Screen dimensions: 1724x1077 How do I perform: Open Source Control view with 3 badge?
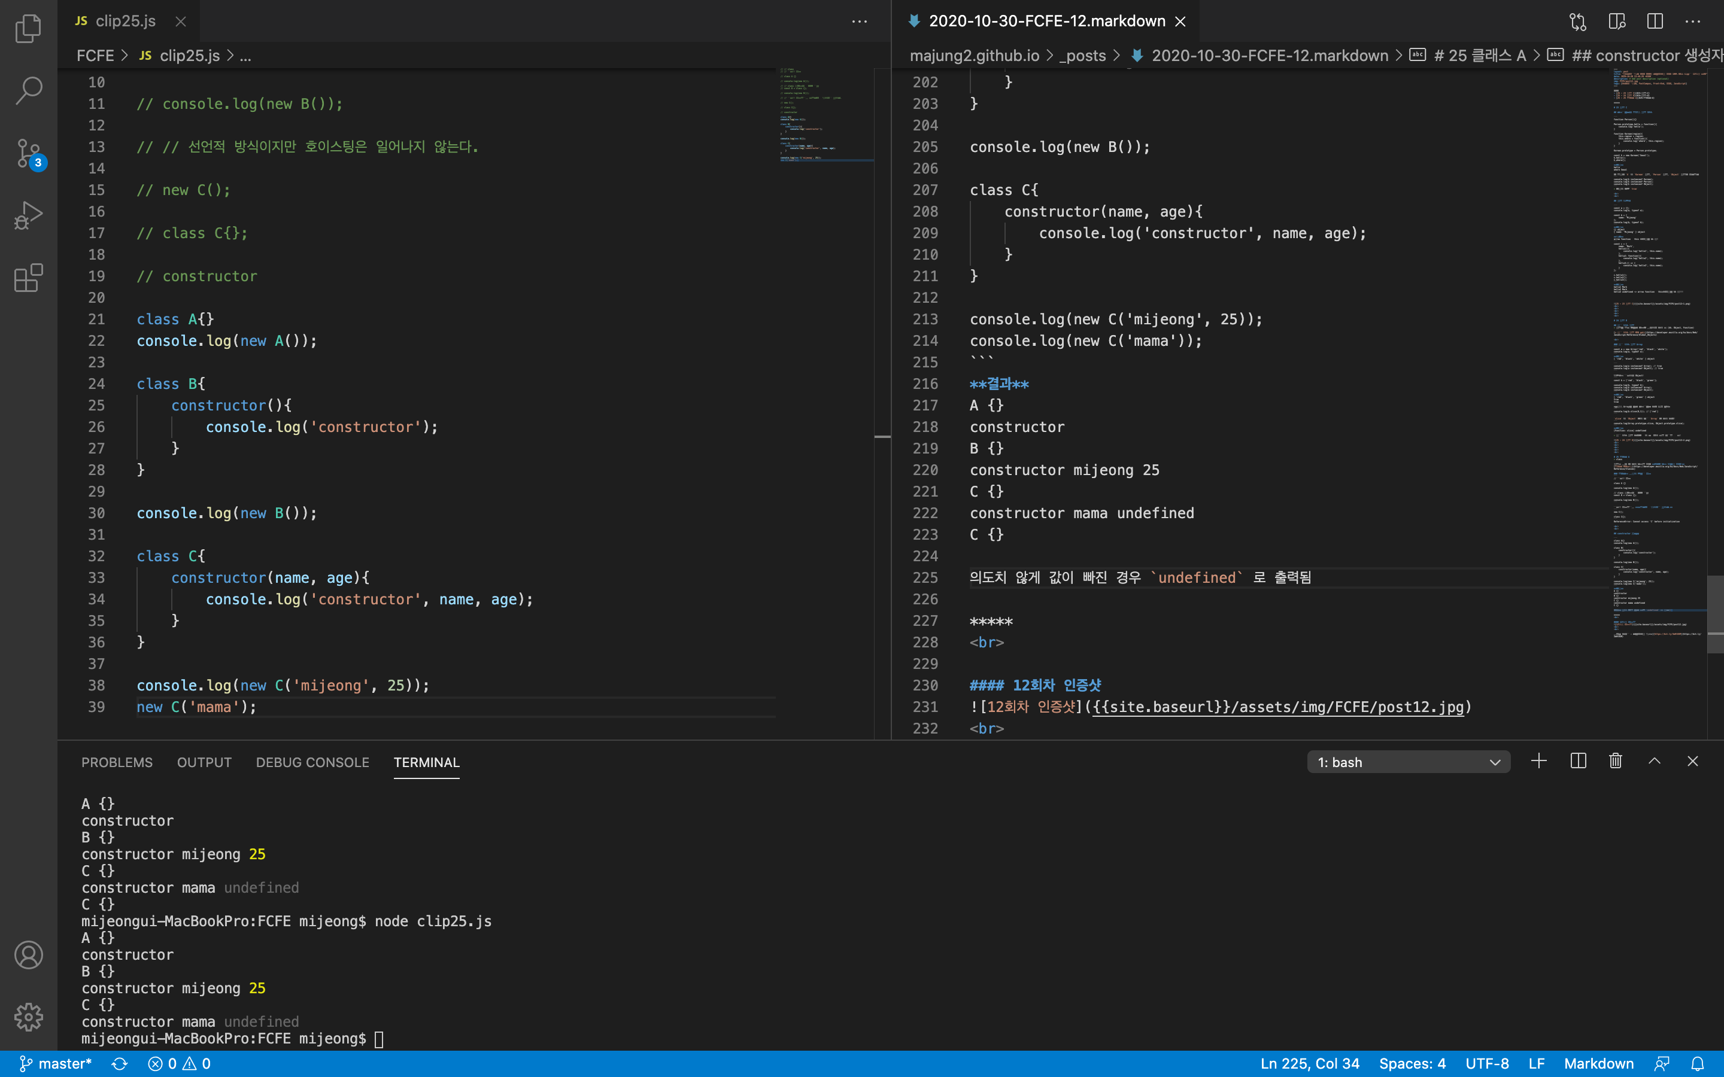coord(29,153)
